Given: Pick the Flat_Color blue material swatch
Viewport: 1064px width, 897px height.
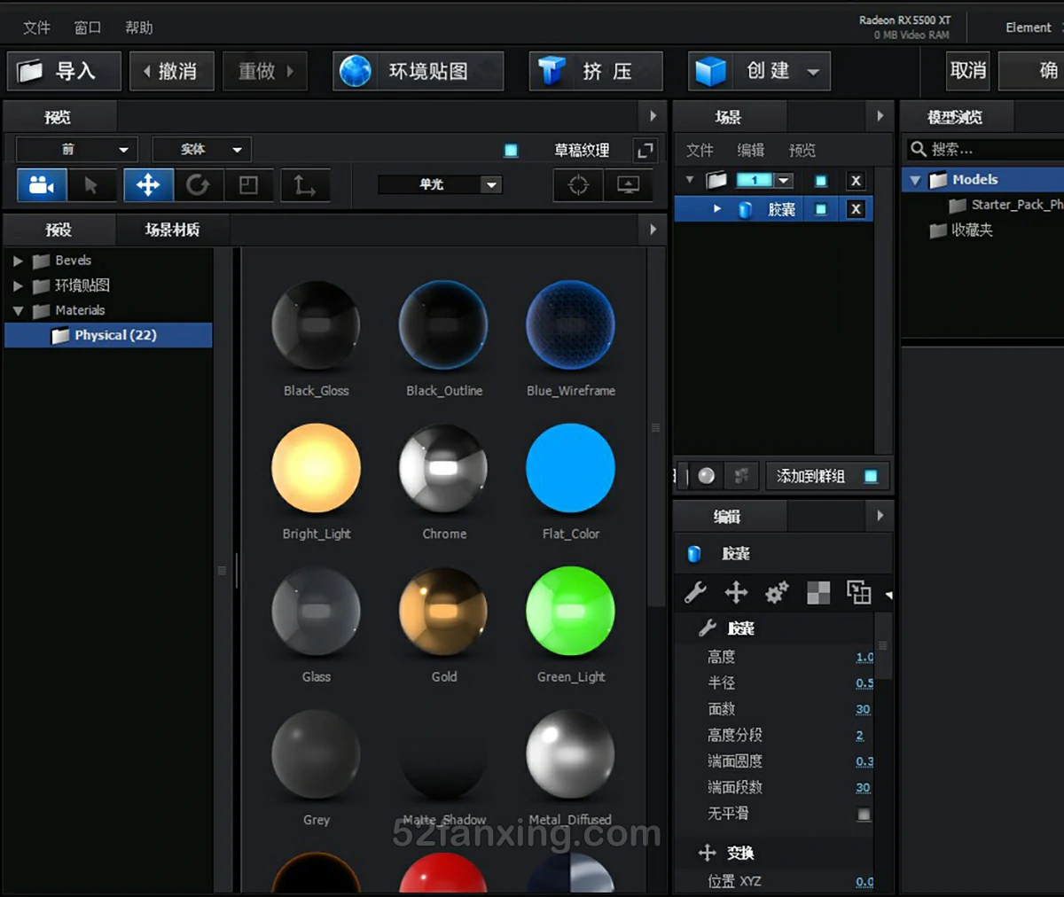Looking at the screenshot, I should pyautogui.click(x=570, y=468).
